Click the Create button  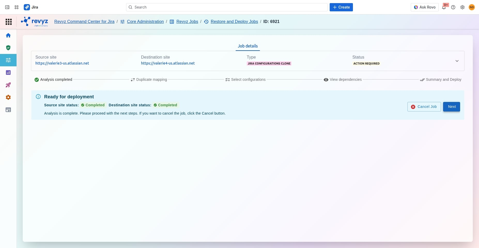(x=341, y=7)
